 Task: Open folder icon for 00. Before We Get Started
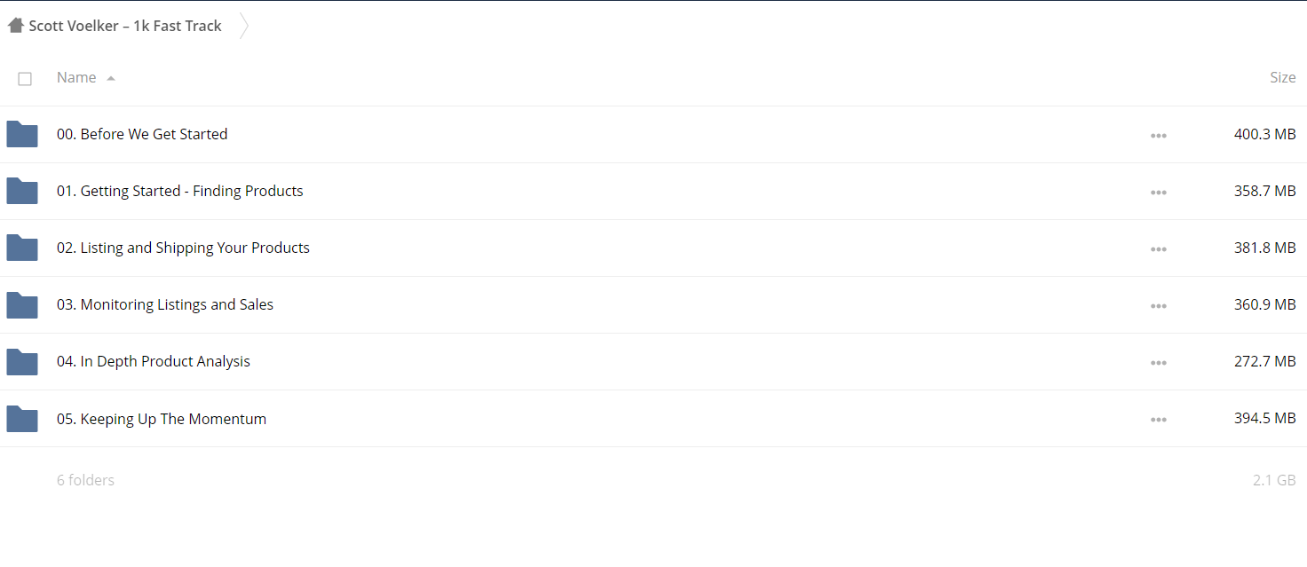[22, 134]
